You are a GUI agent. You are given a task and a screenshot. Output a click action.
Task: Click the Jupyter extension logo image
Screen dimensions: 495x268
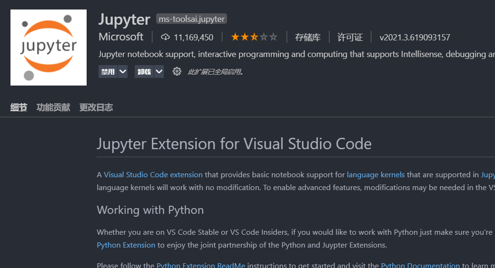[x=48, y=48]
